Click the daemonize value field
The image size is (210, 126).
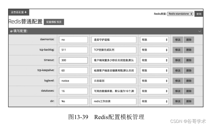pyautogui.click(x=73, y=40)
